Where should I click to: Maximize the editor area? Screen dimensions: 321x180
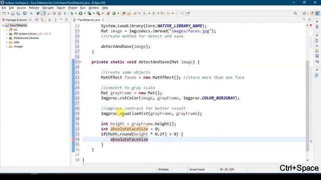(x=309, y=20)
